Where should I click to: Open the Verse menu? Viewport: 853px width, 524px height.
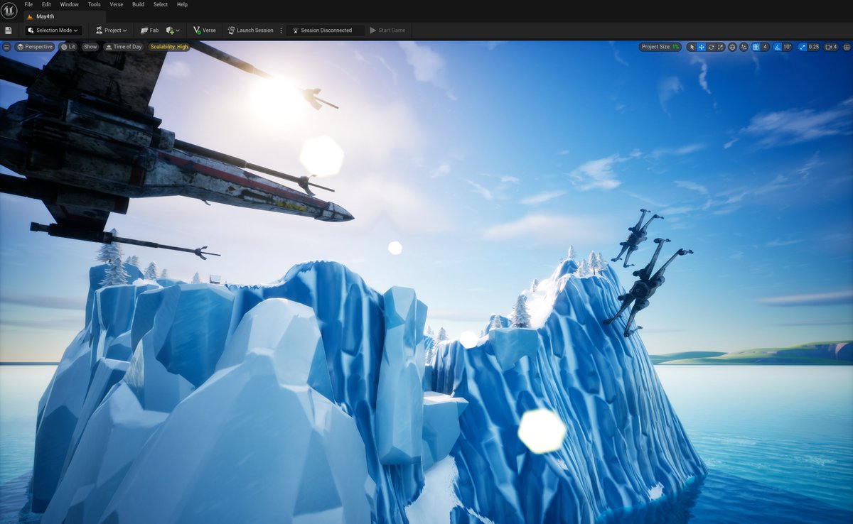coord(117,4)
